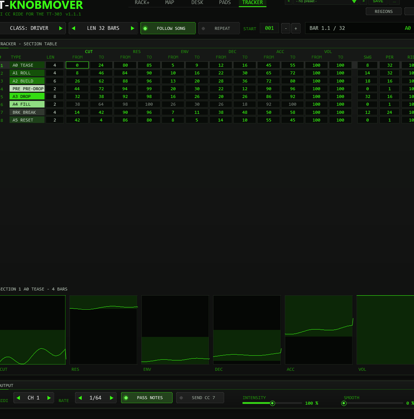The height and width of the screenshot is (419, 414).
Task: Raise the rate with the right arrow
Action: pyautogui.click(x=112, y=398)
